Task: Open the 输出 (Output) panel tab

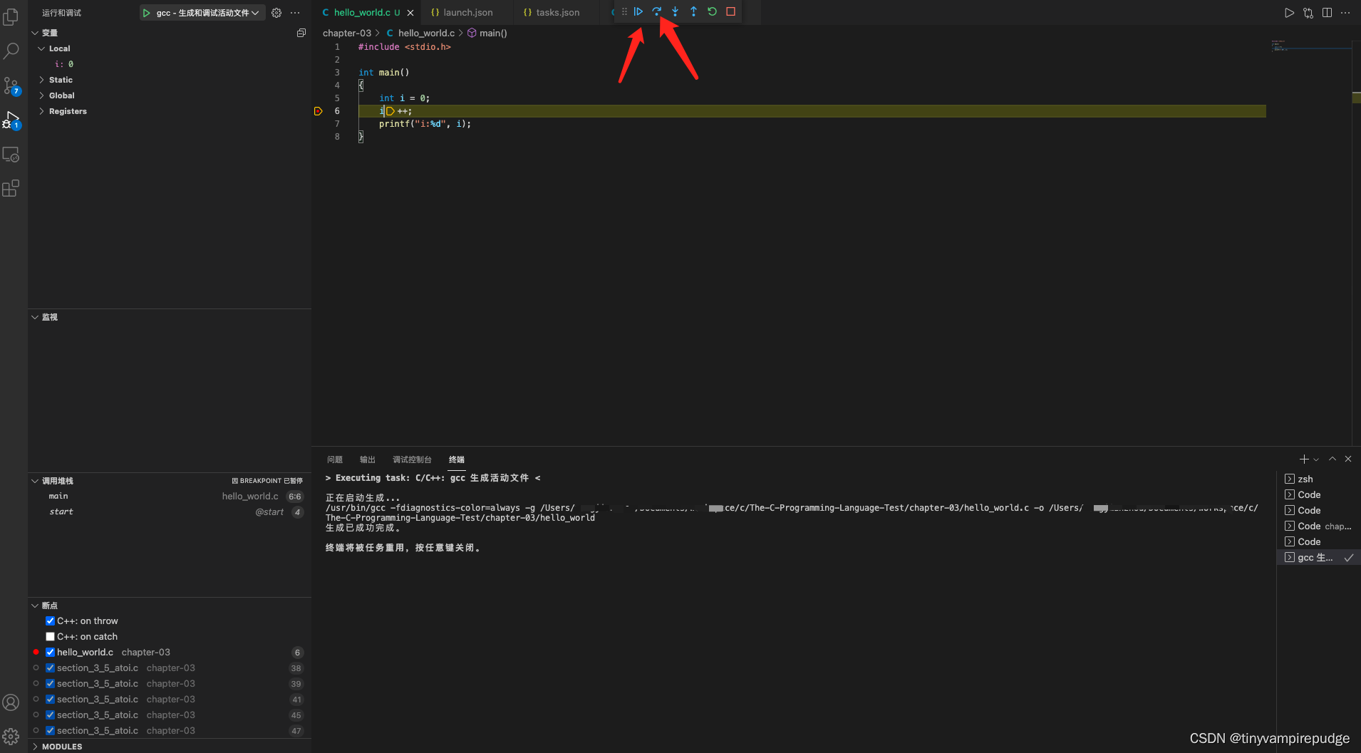Action: 368,459
